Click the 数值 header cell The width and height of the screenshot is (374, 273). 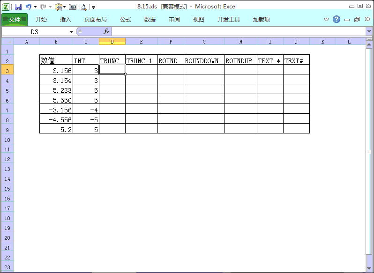pos(56,59)
